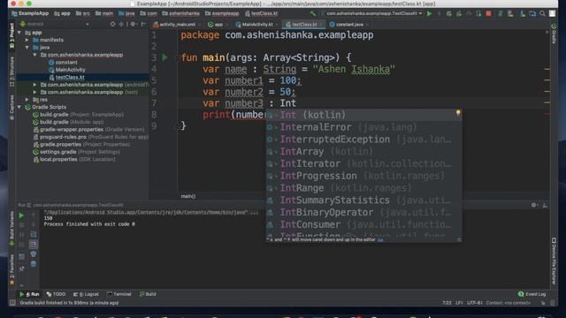Select IntConsumer completion suggestion

(363, 224)
